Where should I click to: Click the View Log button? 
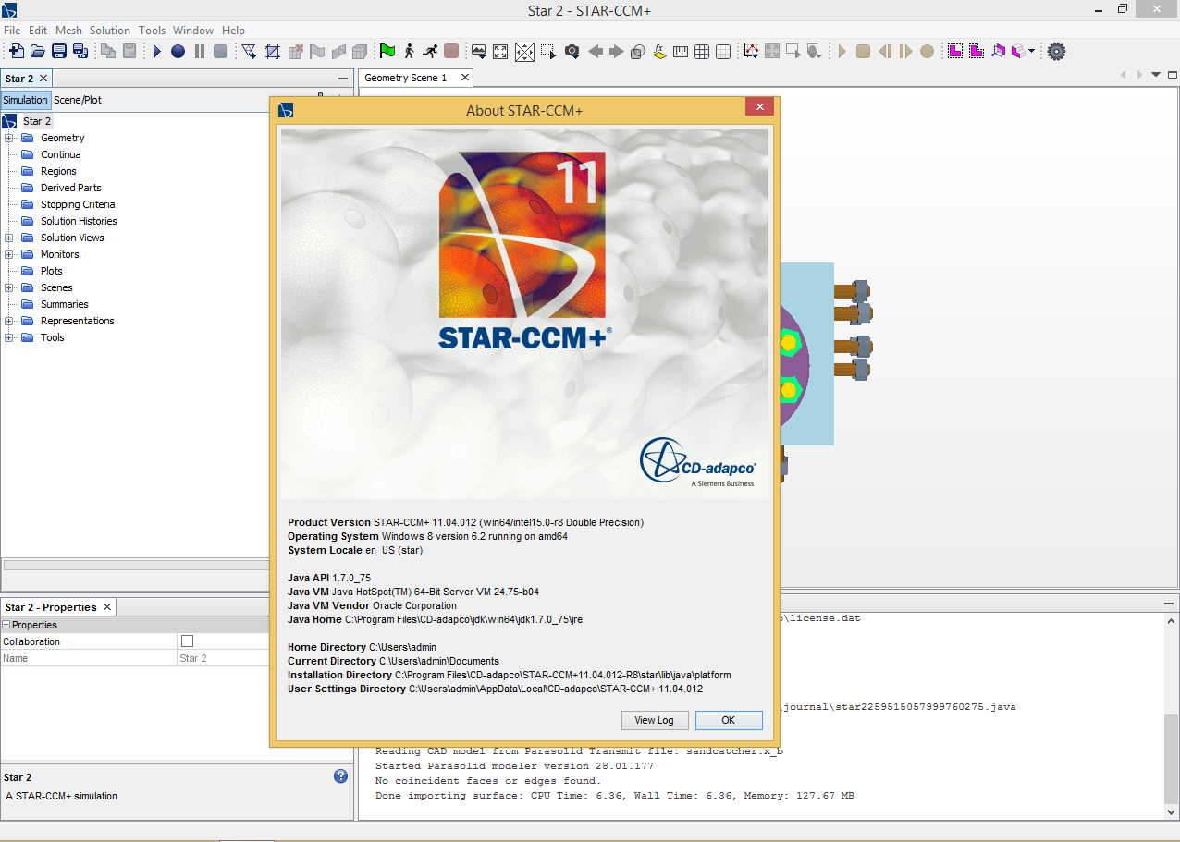(x=654, y=720)
